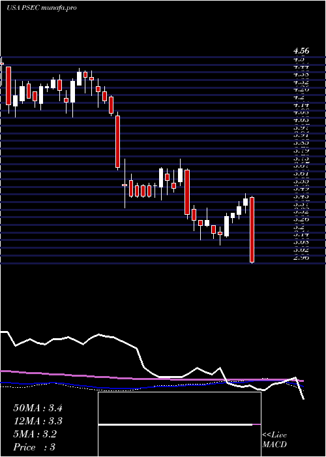The image size is (326, 457).
Task: Select the 4.56 top price label
Action: 301,52
